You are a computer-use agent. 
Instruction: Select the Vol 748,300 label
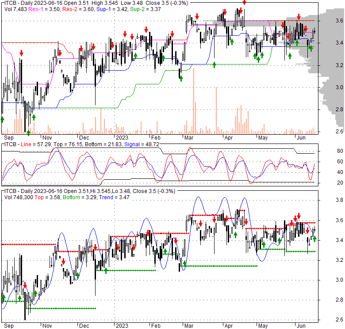(19, 197)
